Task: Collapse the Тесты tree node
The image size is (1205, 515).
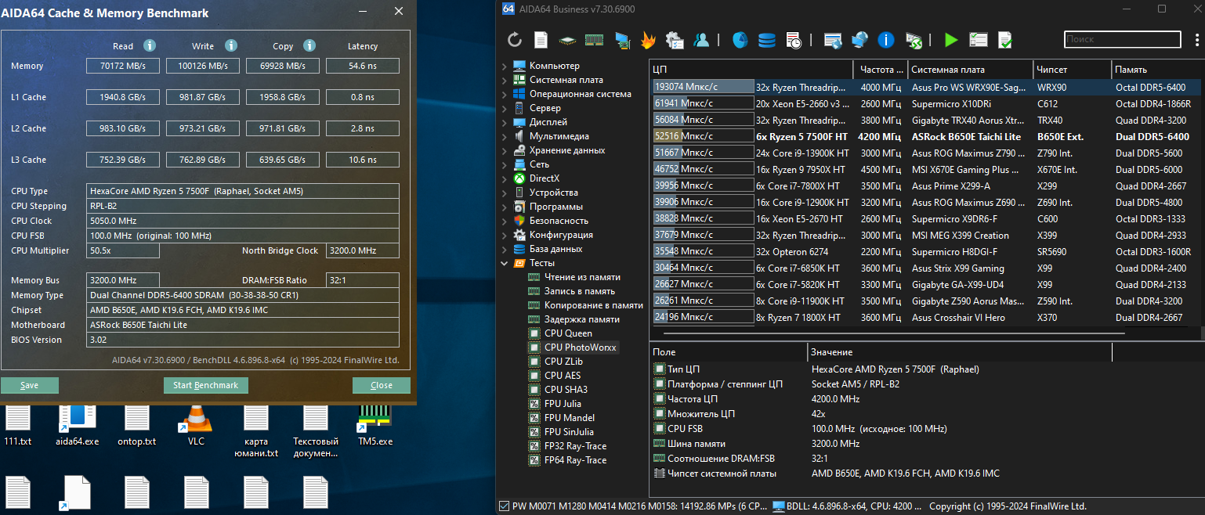Action: [504, 264]
